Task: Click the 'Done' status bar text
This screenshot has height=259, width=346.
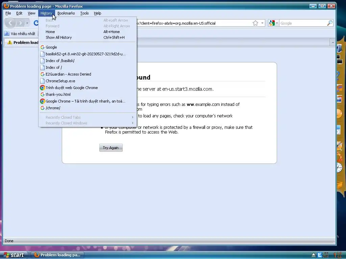Action: click(9, 241)
